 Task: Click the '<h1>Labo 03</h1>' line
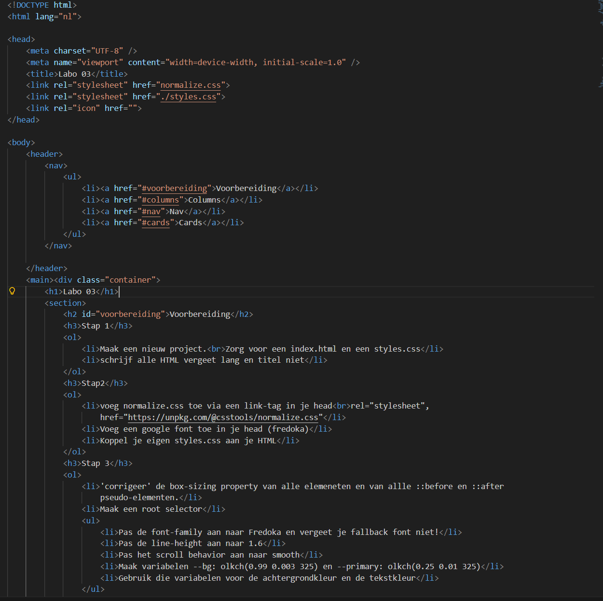click(x=82, y=292)
